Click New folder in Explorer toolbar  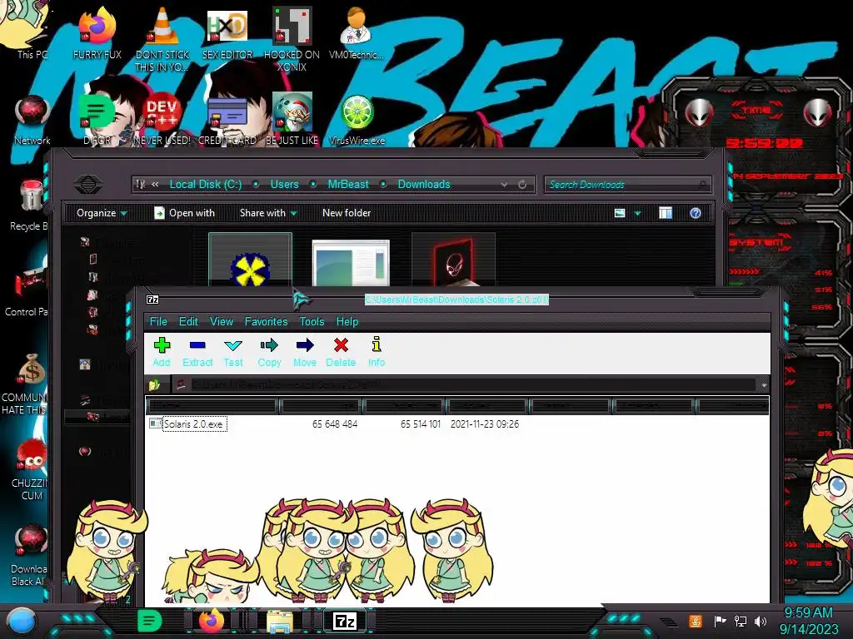347,213
